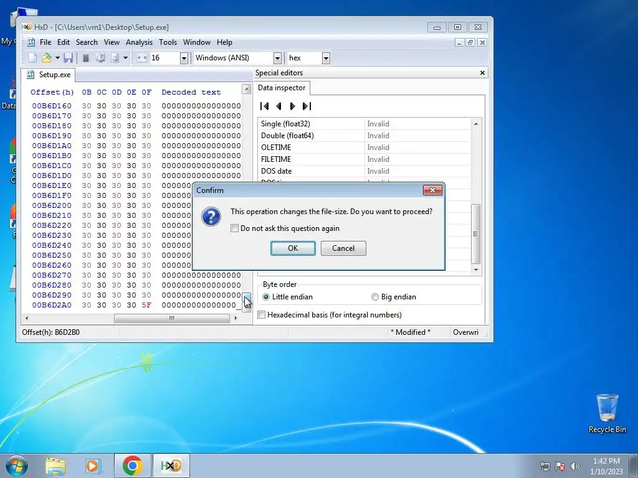
Task: Select the OLETIME inspector row
Action: [364, 148]
